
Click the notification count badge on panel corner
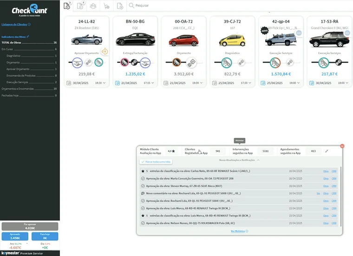coord(342,146)
